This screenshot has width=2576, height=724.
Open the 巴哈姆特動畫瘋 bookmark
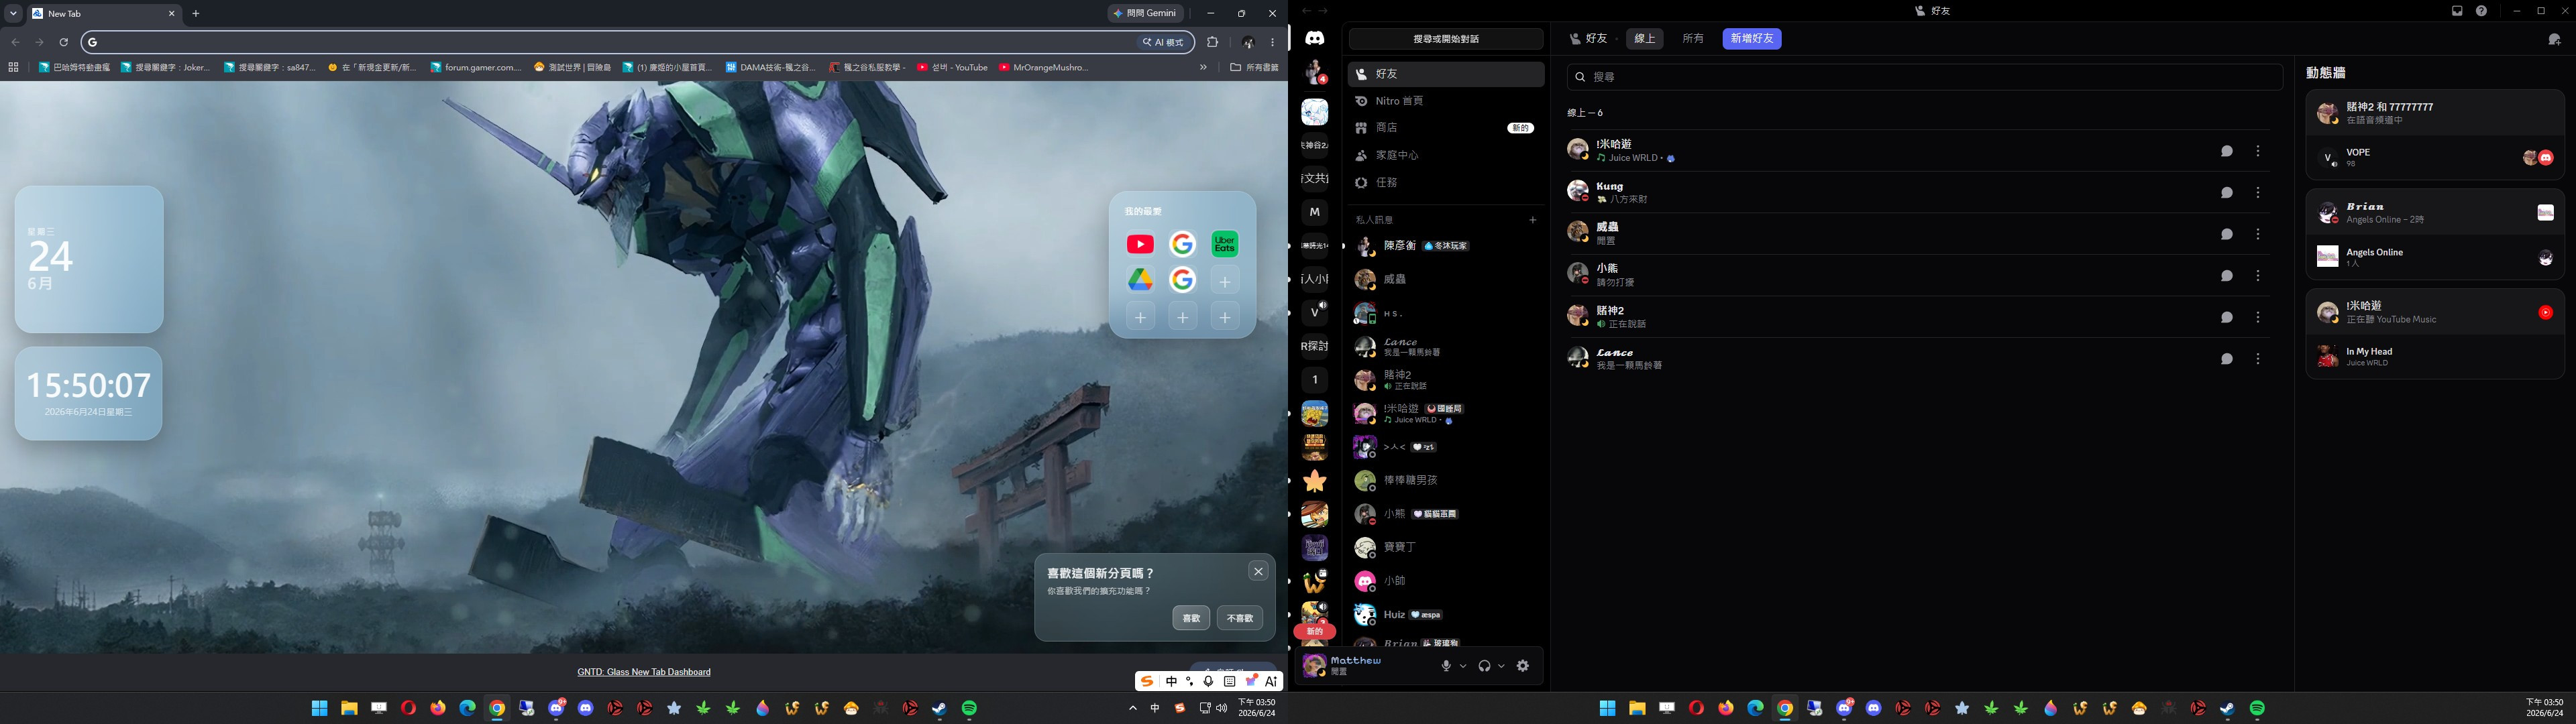74,67
